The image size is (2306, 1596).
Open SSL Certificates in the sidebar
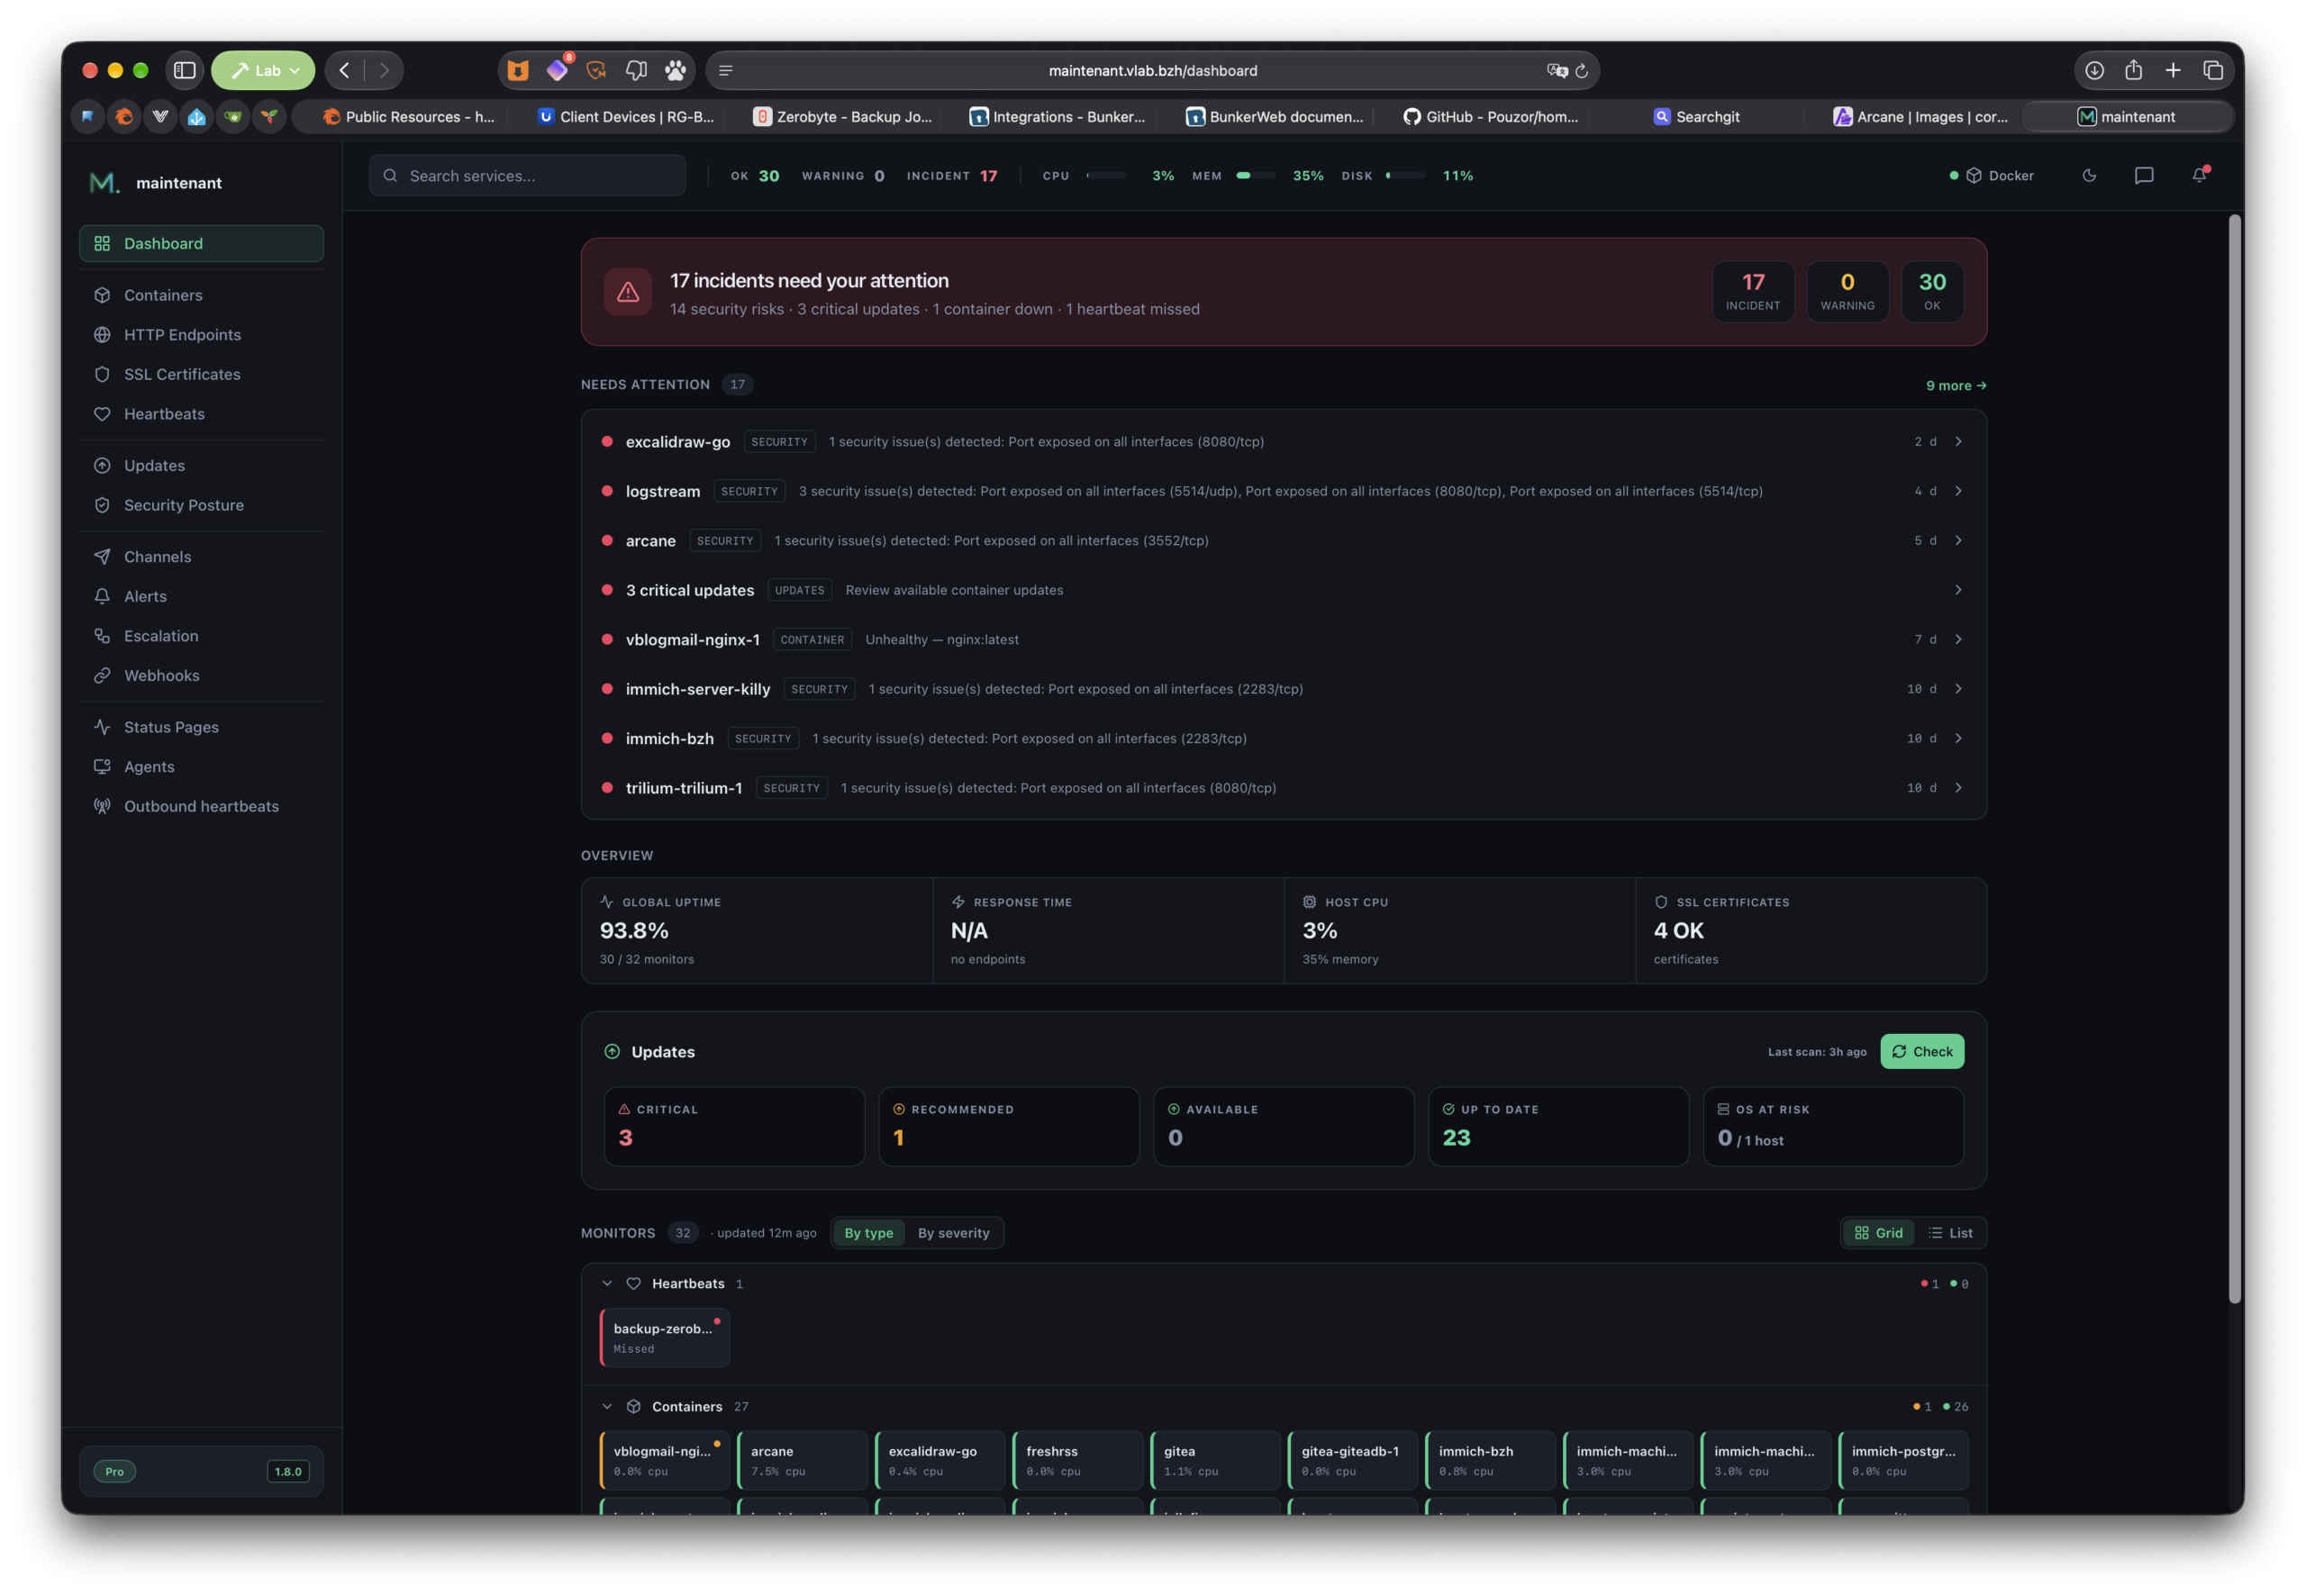[x=201, y=374]
